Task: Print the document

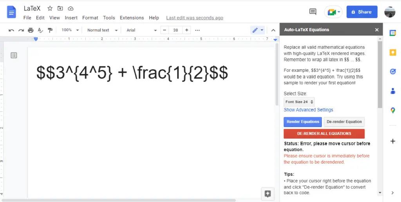Action: pos(31,30)
